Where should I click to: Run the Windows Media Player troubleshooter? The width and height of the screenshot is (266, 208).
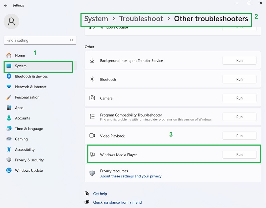click(x=239, y=154)
